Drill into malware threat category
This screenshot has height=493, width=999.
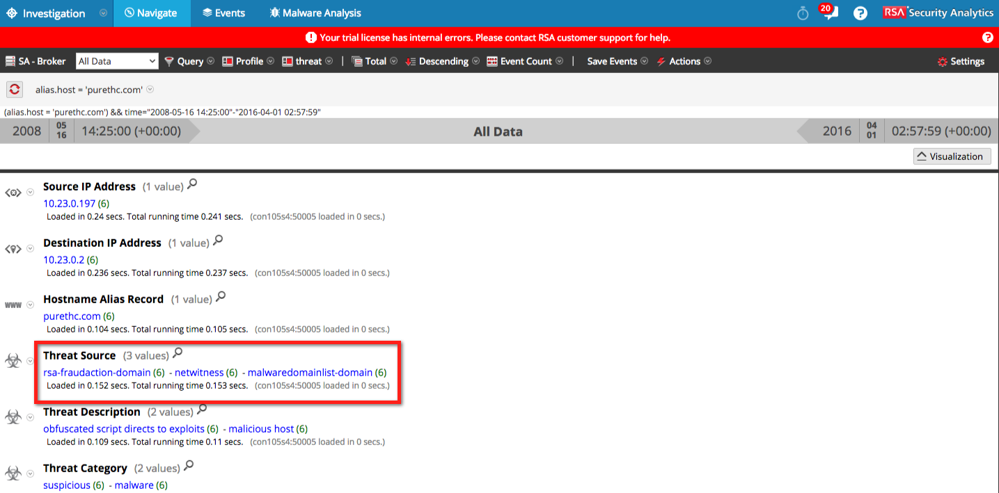pyautogui.click(x=134, y=485)
